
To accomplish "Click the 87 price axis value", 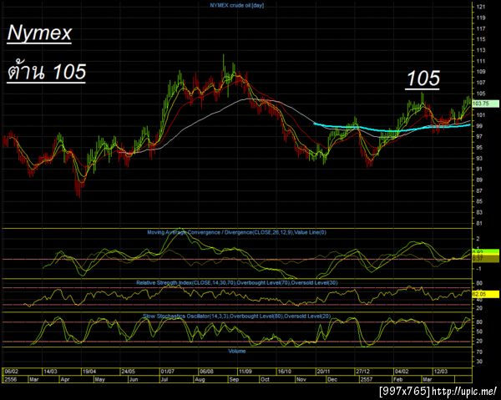I will click(x=479, y=190).
